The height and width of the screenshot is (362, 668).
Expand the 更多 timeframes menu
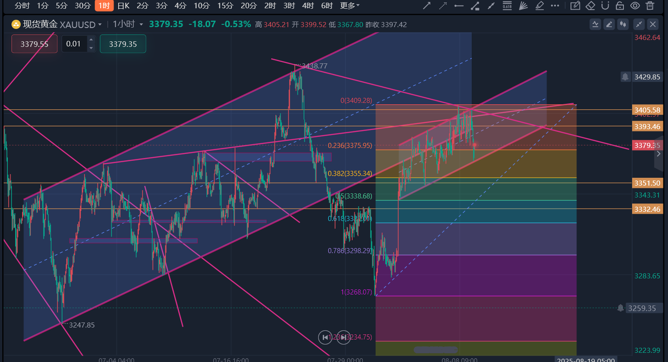[350, 6]
